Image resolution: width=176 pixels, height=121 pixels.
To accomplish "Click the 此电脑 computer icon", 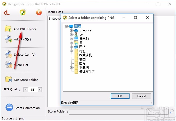I will 76,39.
